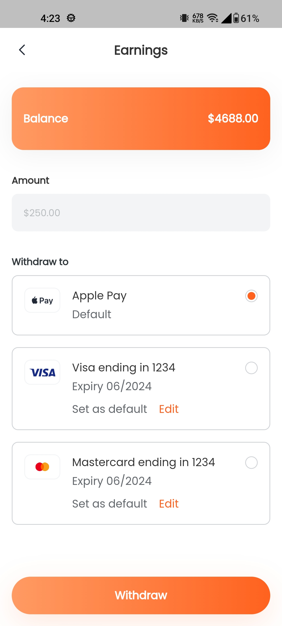Select the Apple Pay radio button
The height and width of the screenshot is (626, 282).
[x=251, y=296]
